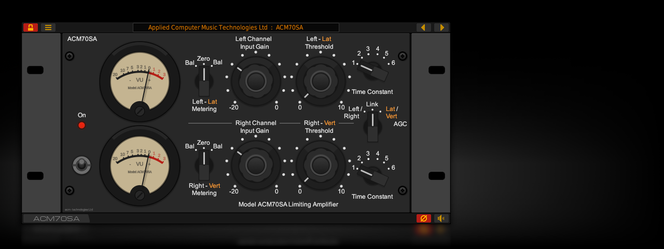Toggle the red bypass icon
Viewport: 664px width, 249px height.
(424, 218)
